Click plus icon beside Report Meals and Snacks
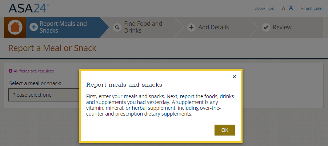328x146 pixels. 33,27
